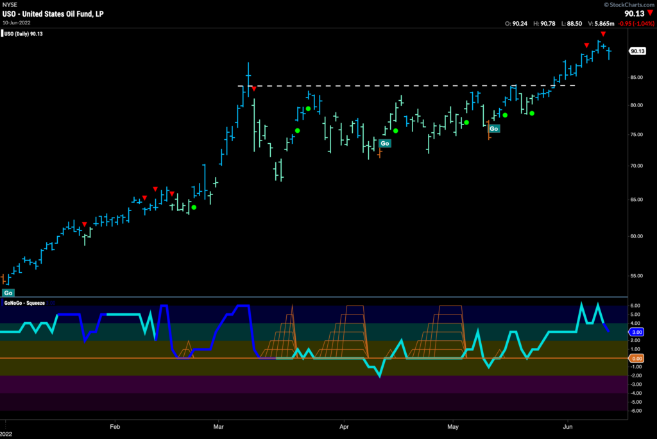Click the Apr label on the time axis

pyautogui.click(x=344, y=427)
